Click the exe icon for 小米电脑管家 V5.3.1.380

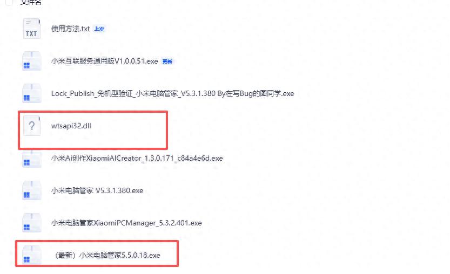pyautogui.click(x=31, y=190)
